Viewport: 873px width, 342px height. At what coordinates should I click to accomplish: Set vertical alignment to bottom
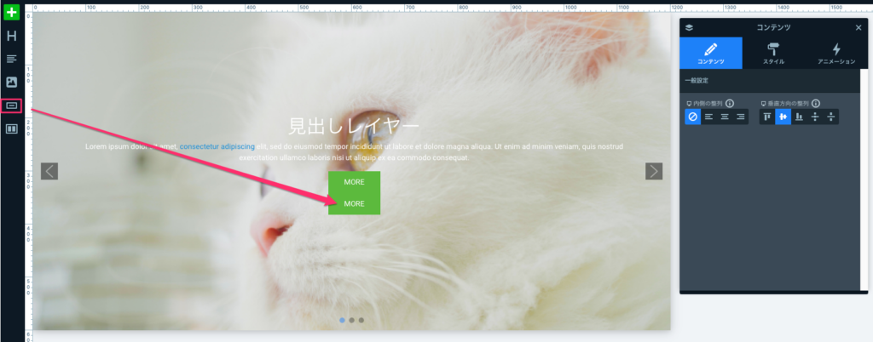tap(799, 117)
